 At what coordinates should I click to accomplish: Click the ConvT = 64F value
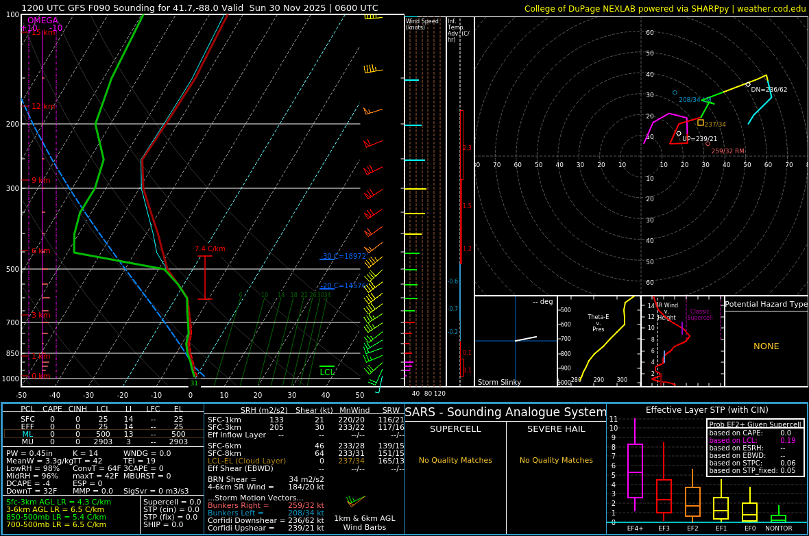(97, 468)
